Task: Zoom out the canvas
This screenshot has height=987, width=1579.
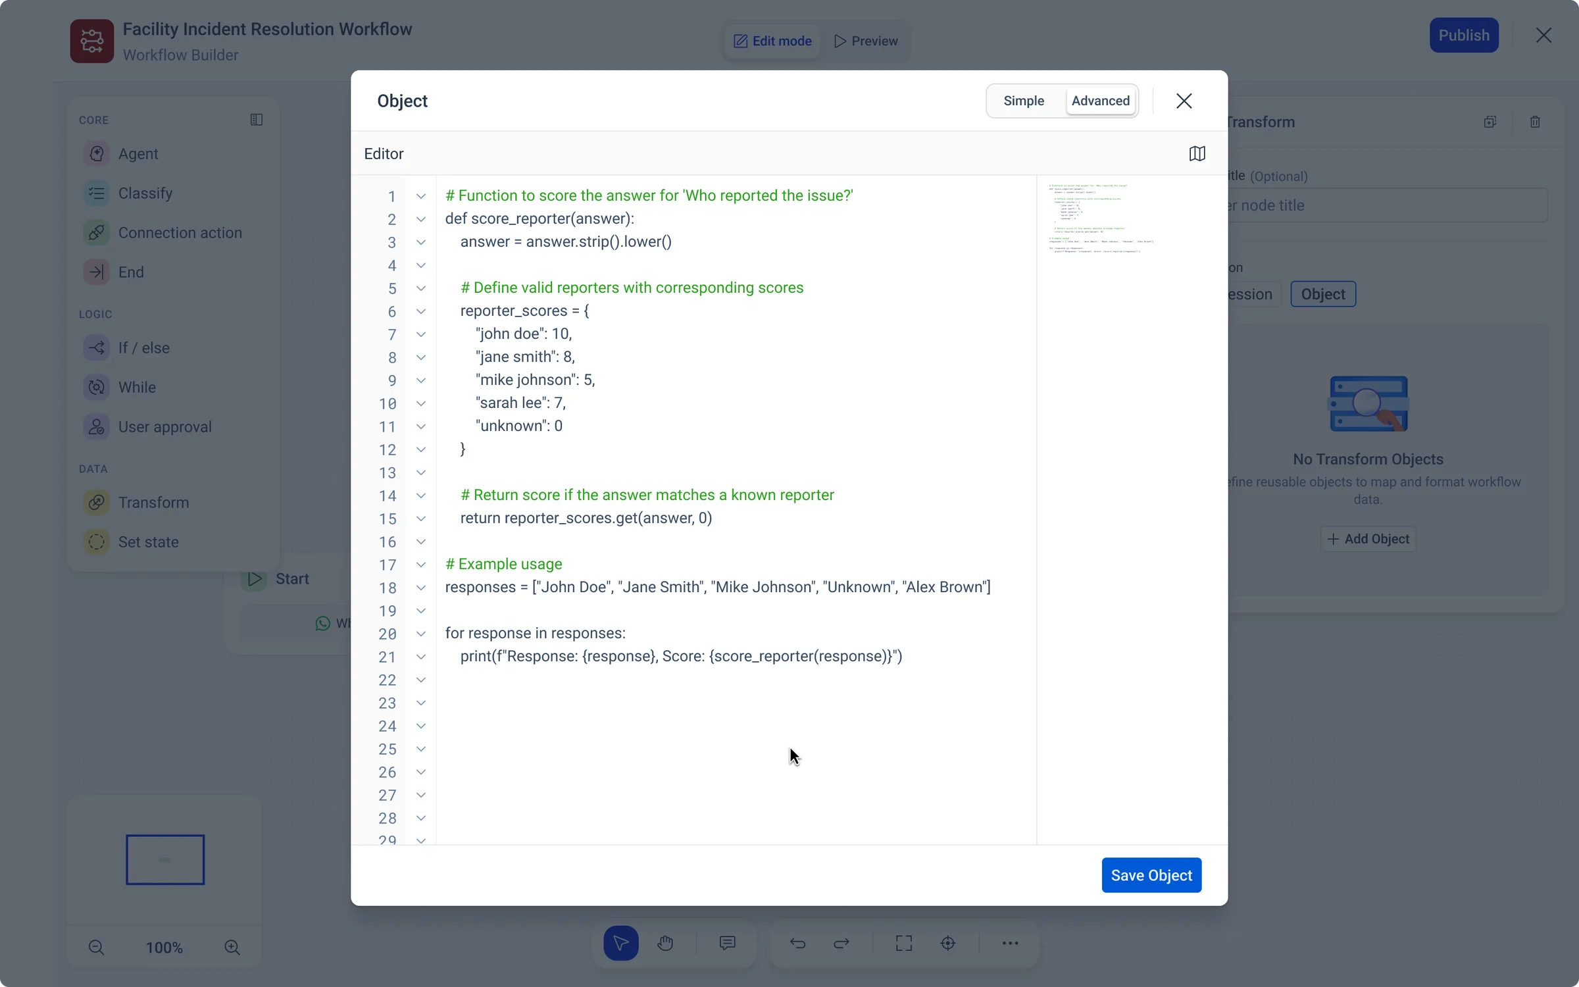Action: [96, 947]
